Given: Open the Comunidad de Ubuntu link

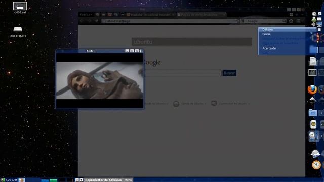Looking at the screenshot, I should coord(231,103).
